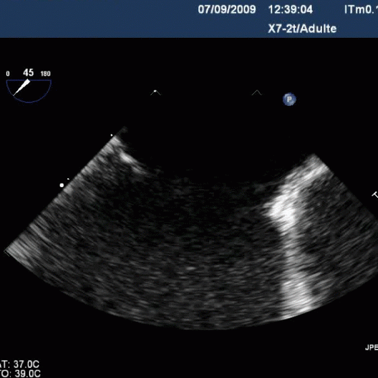Click the 07/09/2009 date display
The height and width of the screenshot is (378, 378).
tap(227, 9)
